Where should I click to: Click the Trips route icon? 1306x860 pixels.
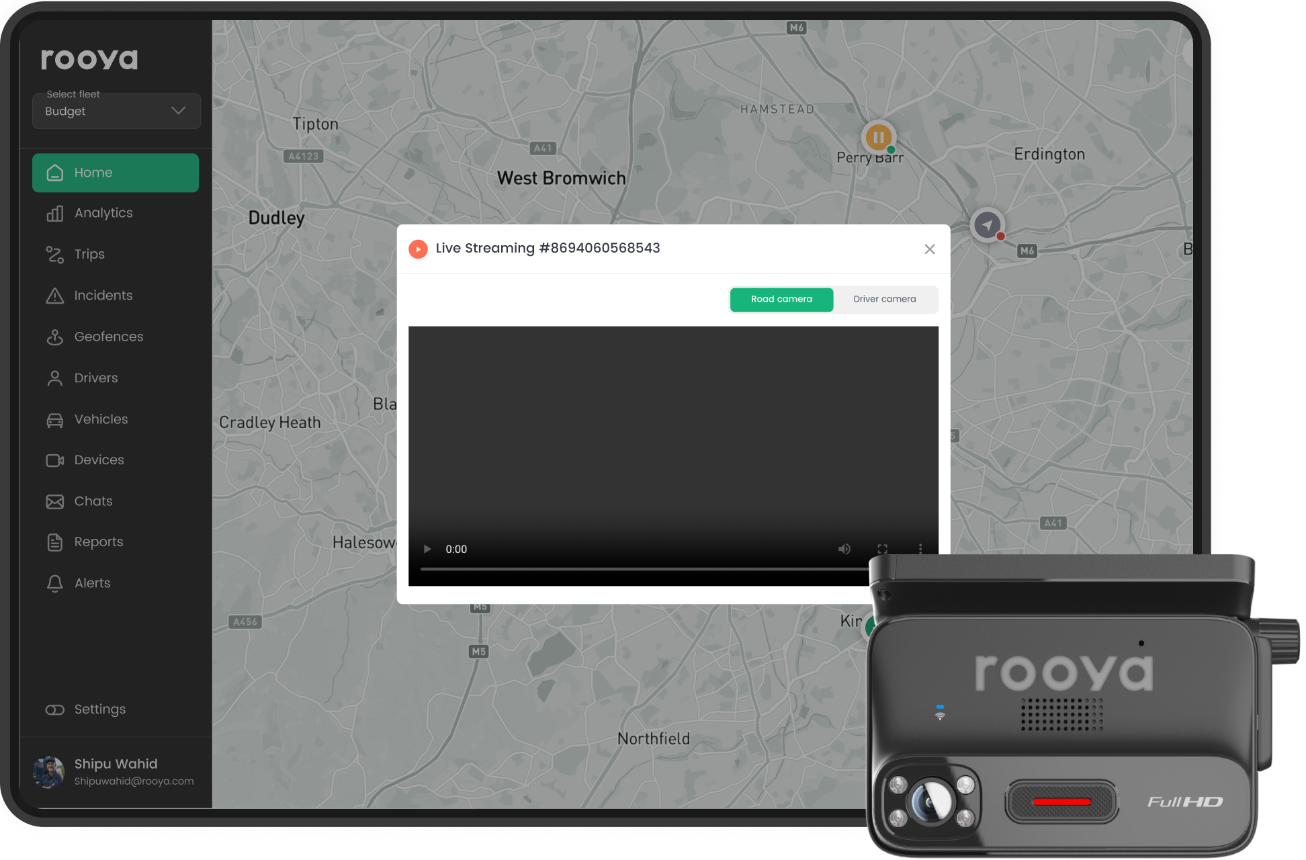(x=54, y=255)
